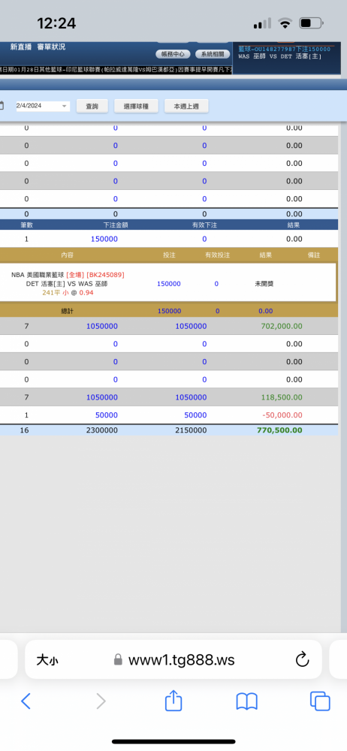The height and width of the screenshot is (751, 347).
Task: Click the 本週上週 button
Action: 186,107
